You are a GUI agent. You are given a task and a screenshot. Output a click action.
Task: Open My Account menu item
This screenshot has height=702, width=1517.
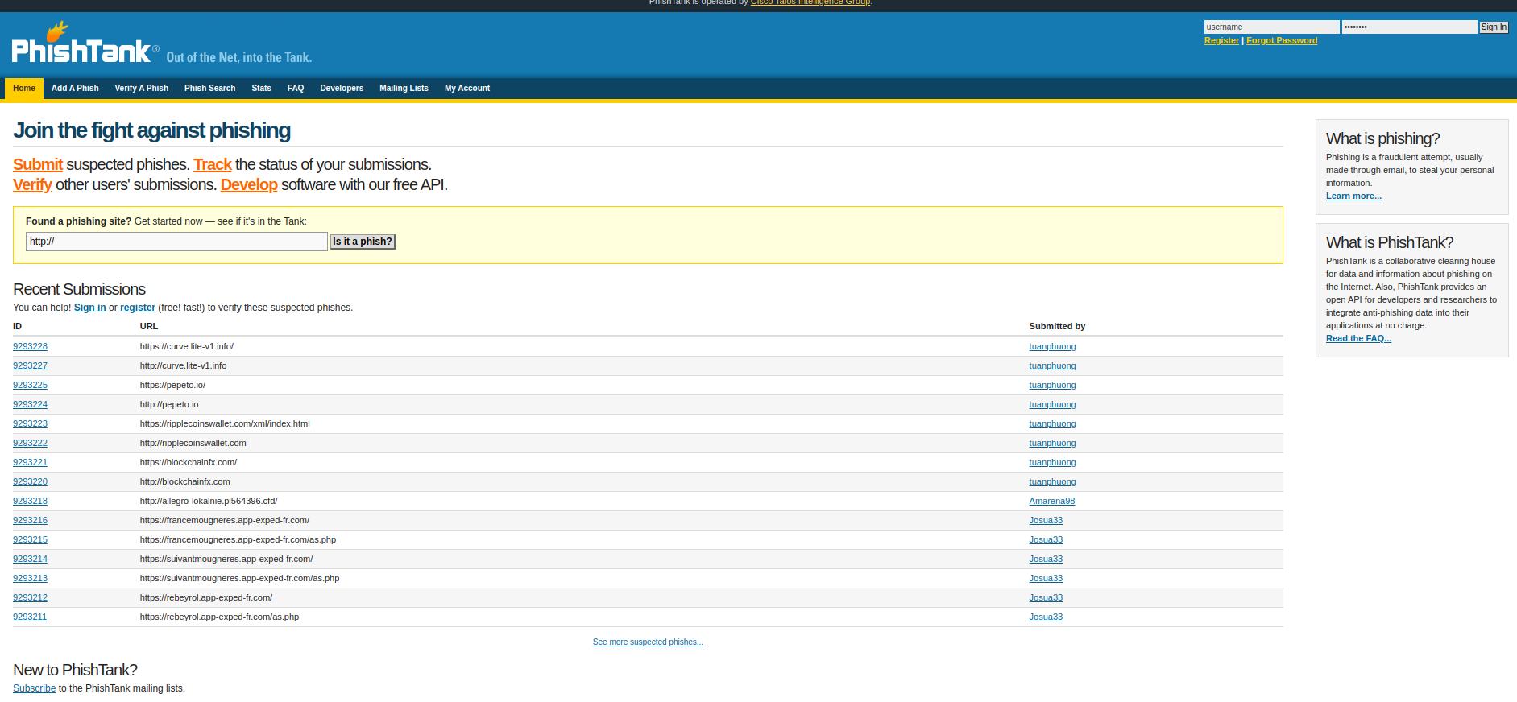pos(467,89)
